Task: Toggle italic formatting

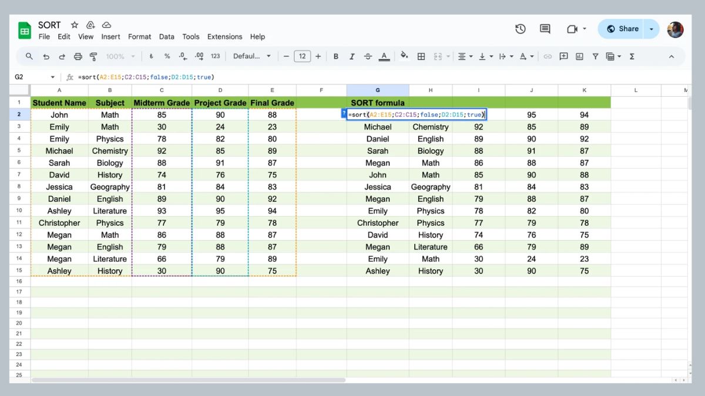Action: [x=352, y=56]
